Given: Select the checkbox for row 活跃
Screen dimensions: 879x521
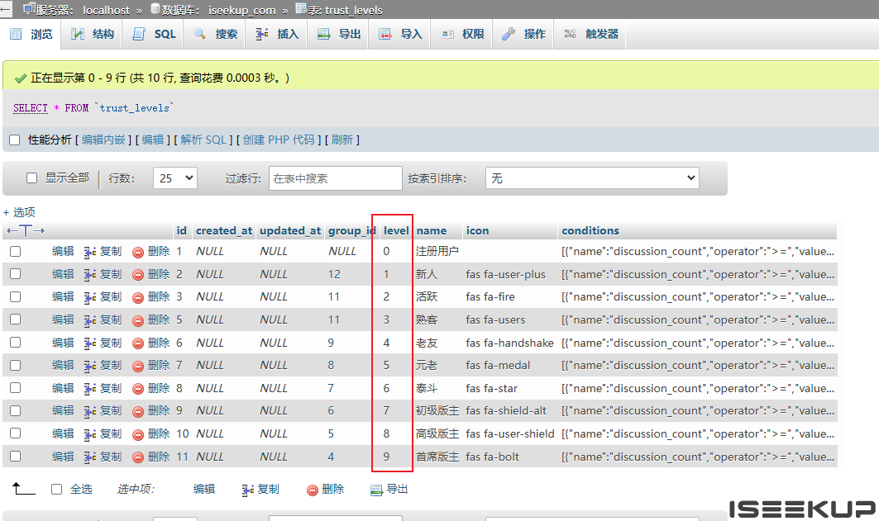Looking at the screenshot, I should coord(15,296).
